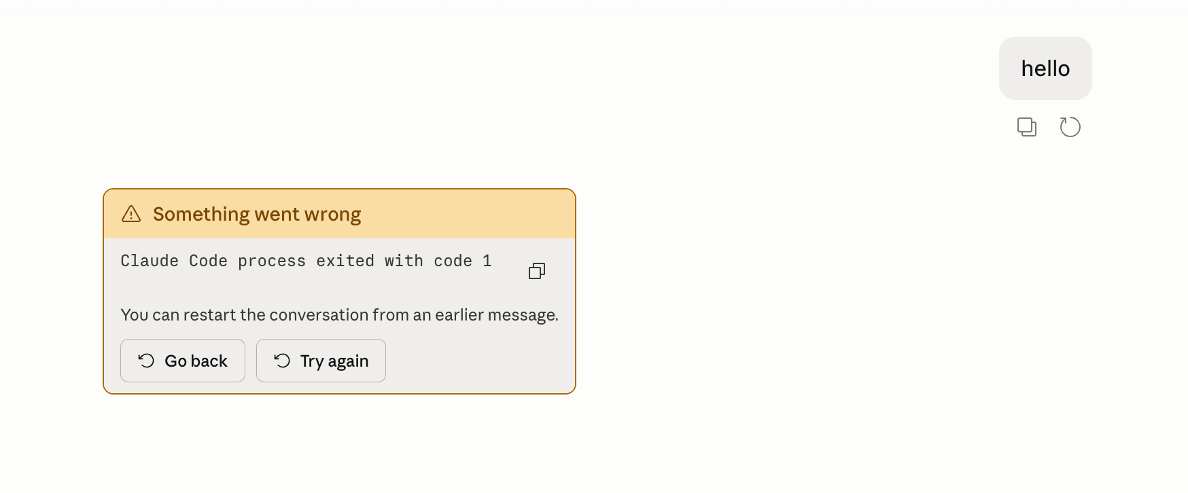Copy the error text with the copy icon
Viewport: 1188px width, 493px height.
click(537, 271)
